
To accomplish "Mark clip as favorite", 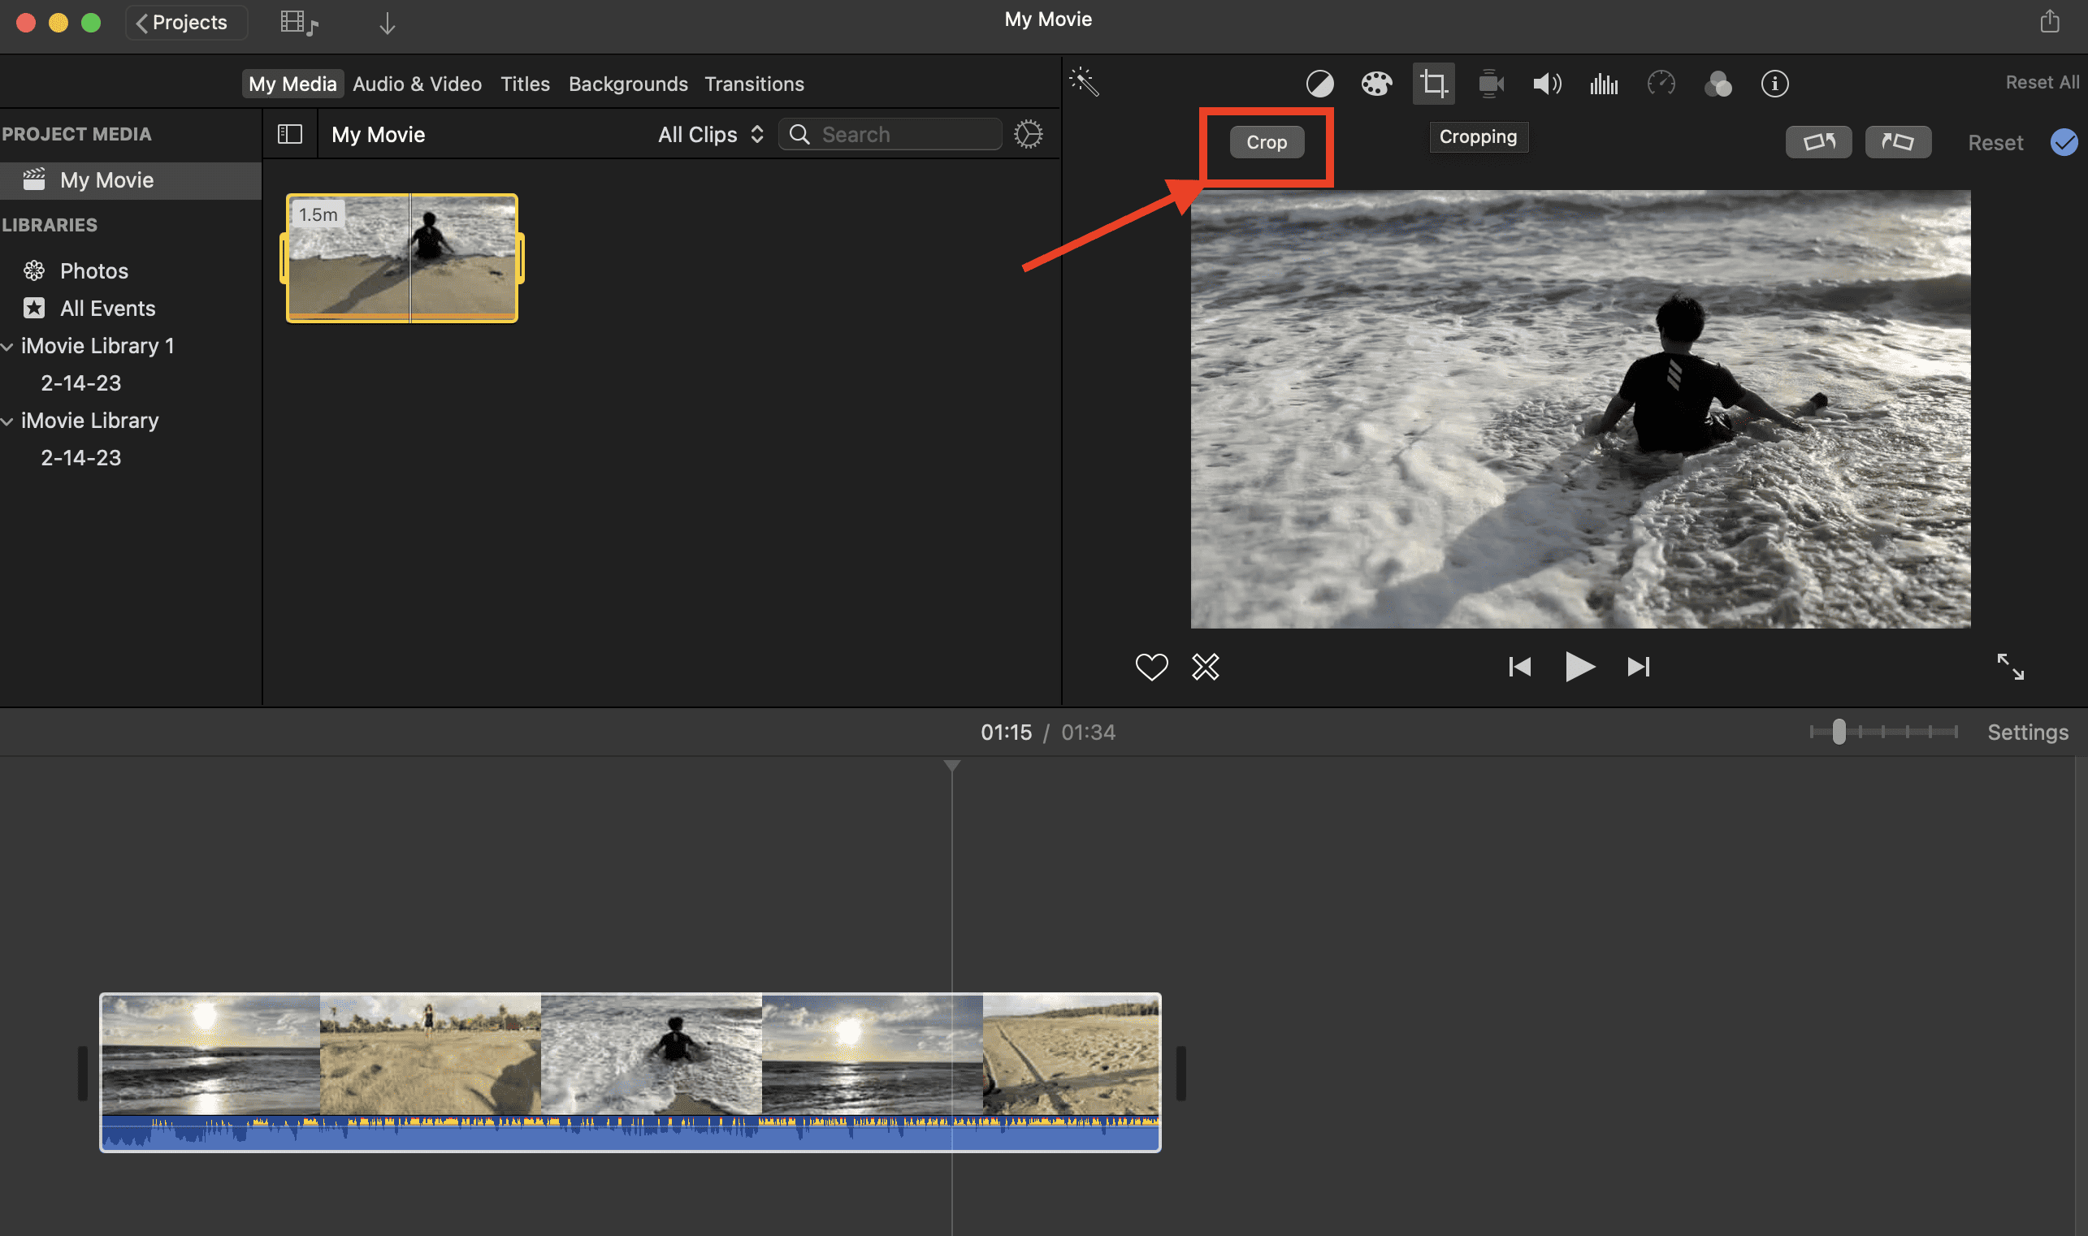I will [1151, 666].
